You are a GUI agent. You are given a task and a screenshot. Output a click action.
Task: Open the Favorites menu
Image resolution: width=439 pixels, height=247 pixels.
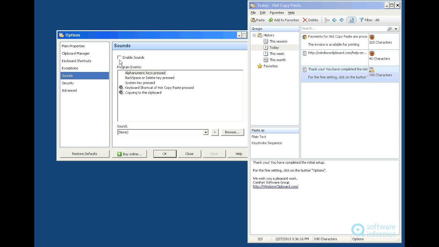277,13
